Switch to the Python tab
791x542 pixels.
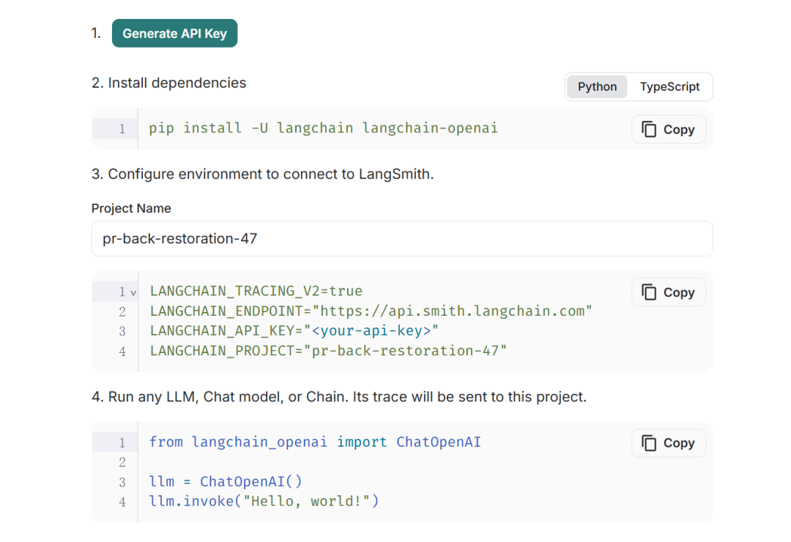598,87
